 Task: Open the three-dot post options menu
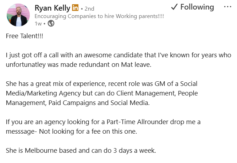pyautogui.click(x=227, y=7)
